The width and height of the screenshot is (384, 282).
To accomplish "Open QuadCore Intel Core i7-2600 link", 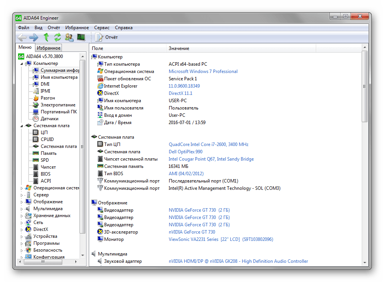I will point(208,144).
